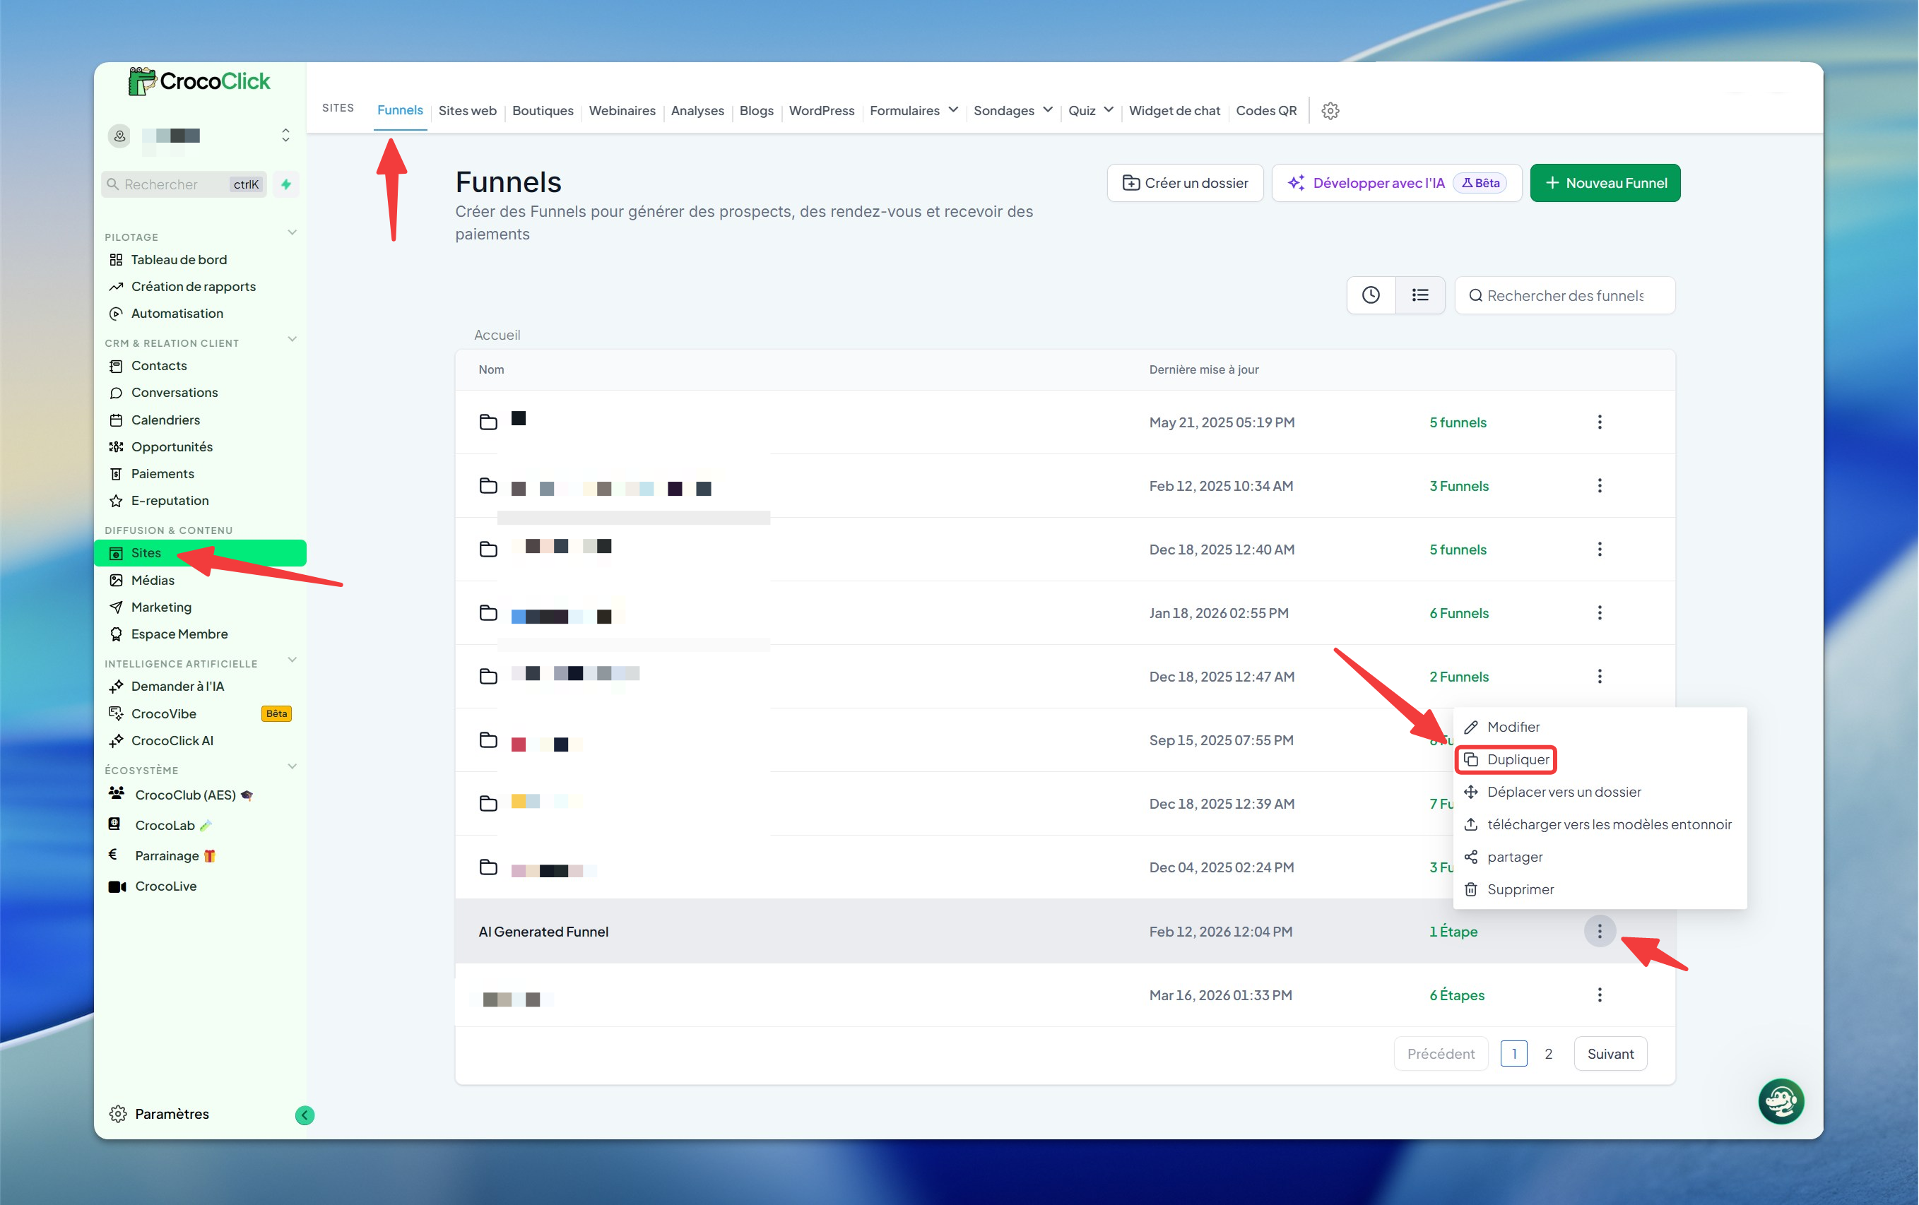Go to Automatisation in sidebar

(177, 314)
